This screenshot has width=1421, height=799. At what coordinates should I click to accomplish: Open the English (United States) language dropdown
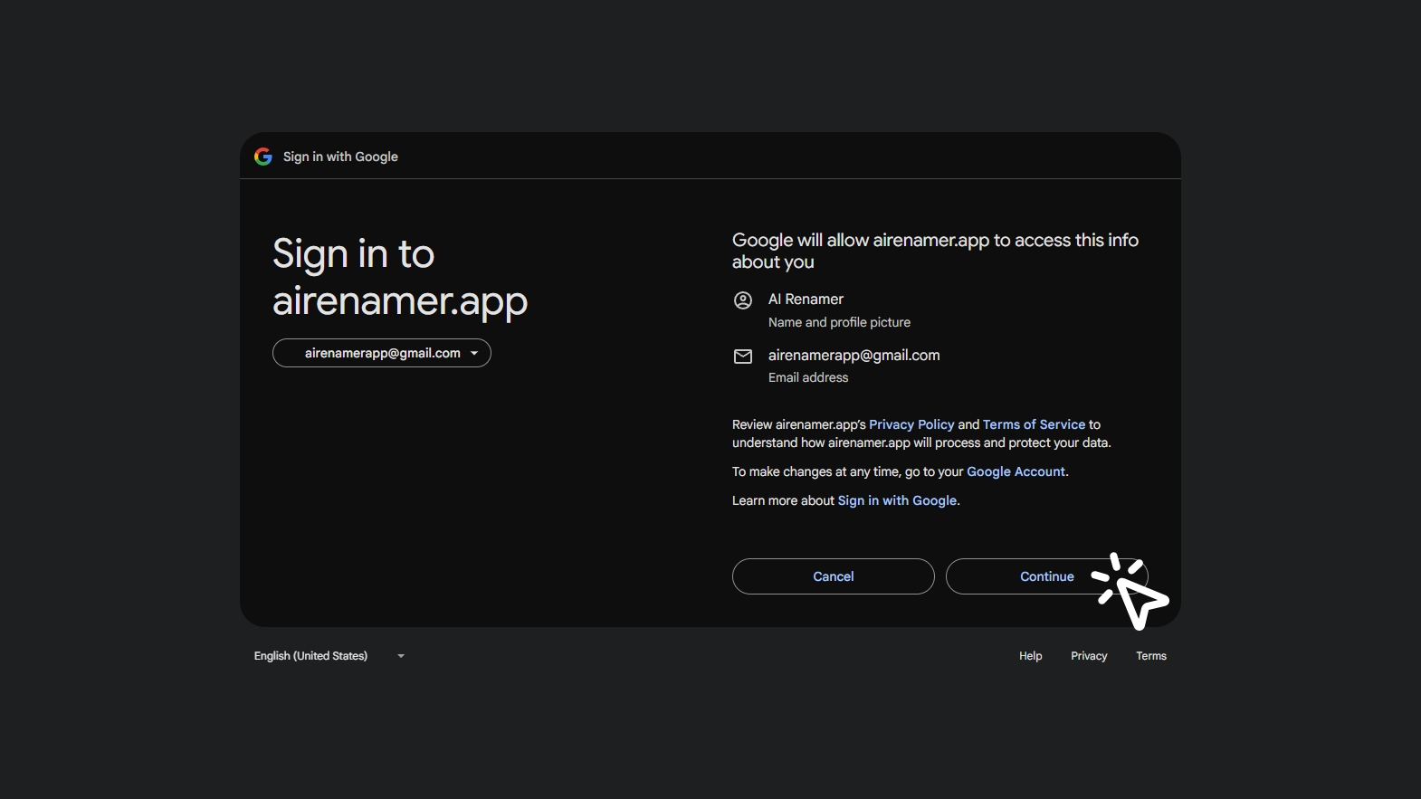329,656
